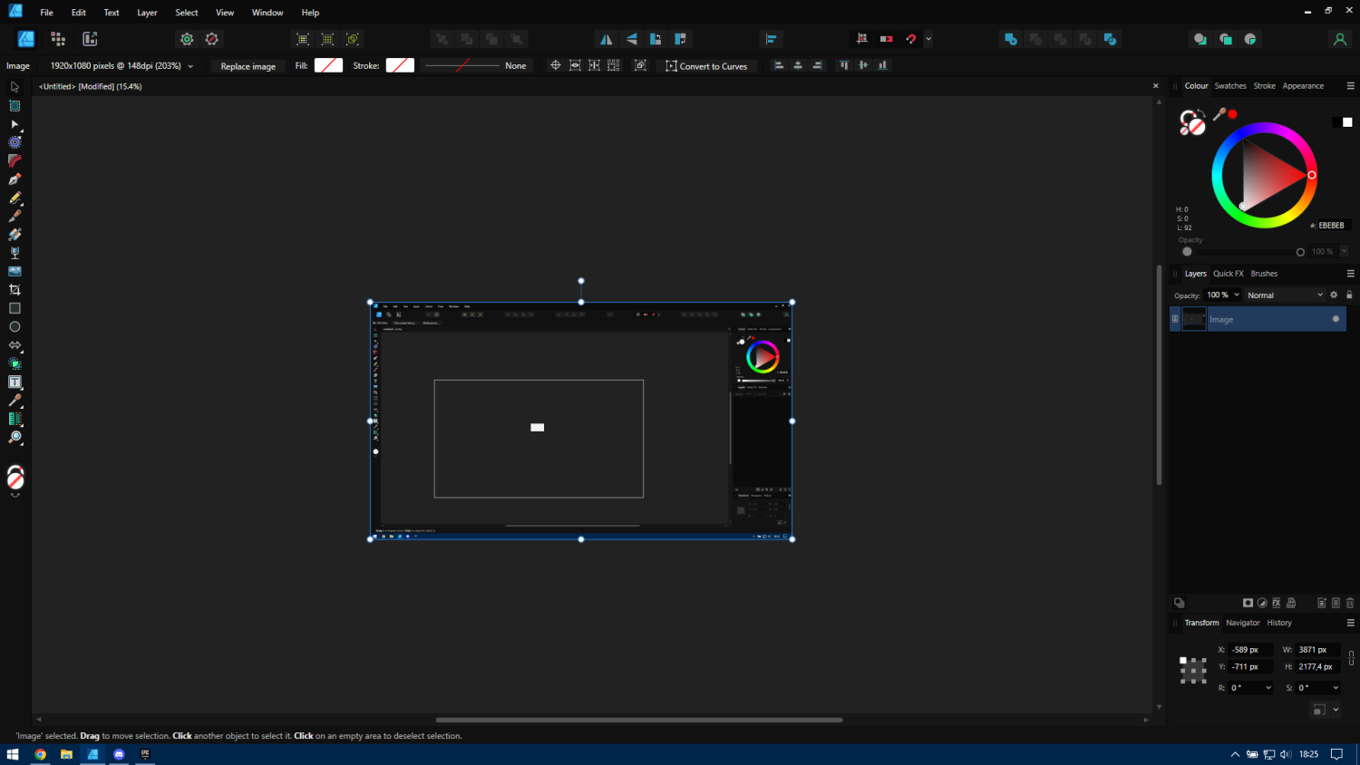Delete layer using the Layers panel trash icon
The image size is (1360, 765).
tap(1350, 603)
